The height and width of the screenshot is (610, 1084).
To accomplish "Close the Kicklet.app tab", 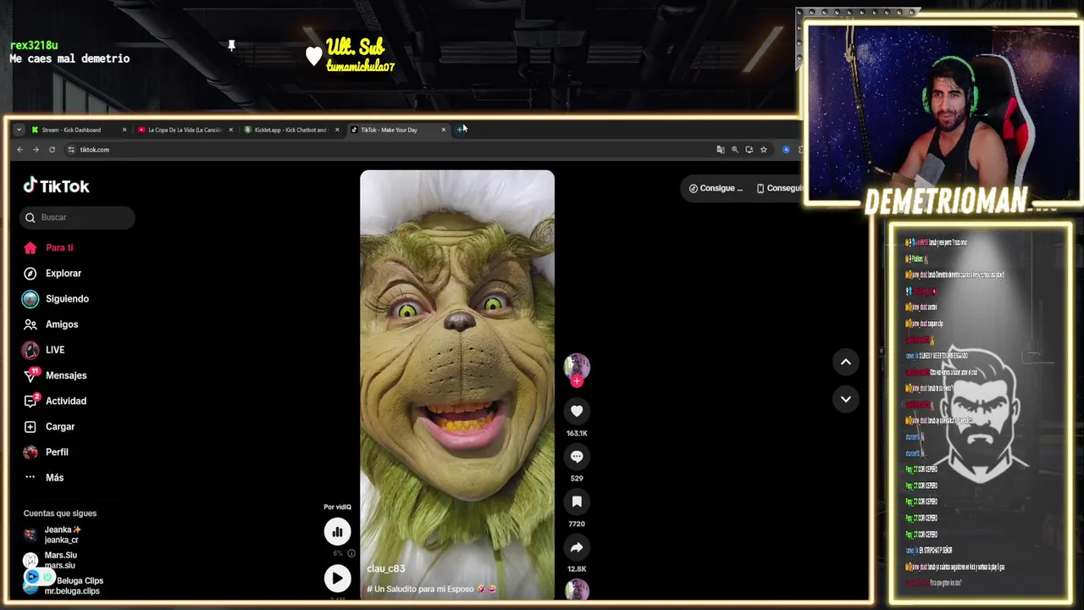I will click(337, 130).
